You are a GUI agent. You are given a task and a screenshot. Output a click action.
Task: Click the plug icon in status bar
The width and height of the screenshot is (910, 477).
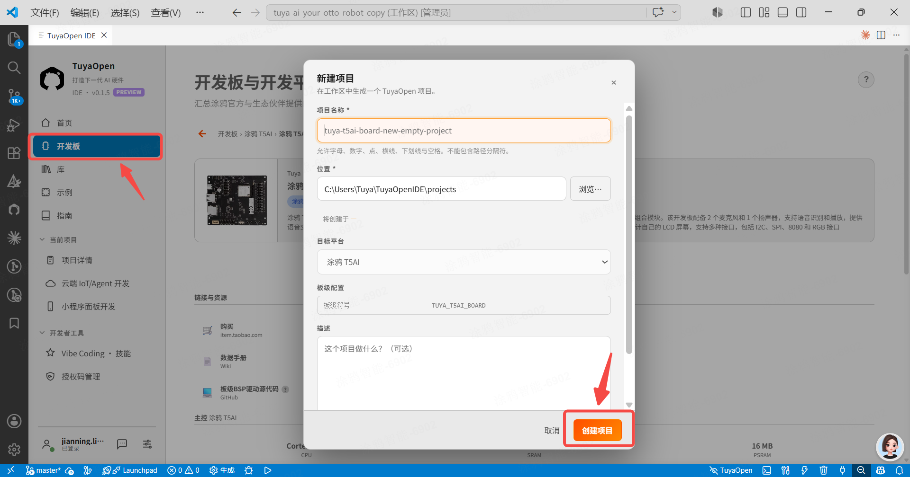pyautogui.click(x=842, y=470)
